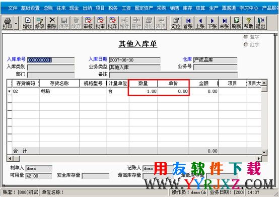Click the horizontal scroll left arrow
279x197 pixels.
[10, 158]
